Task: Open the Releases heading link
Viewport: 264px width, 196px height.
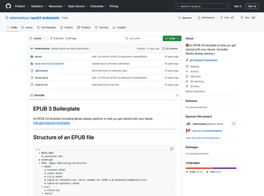Action: click(191, 101)
